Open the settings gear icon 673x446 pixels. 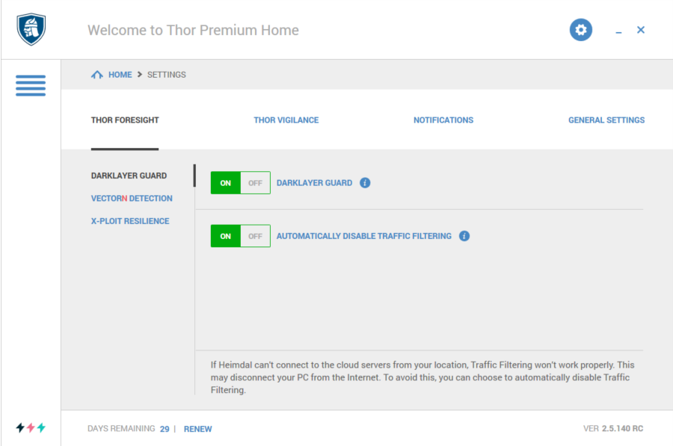tap(581, 30)
